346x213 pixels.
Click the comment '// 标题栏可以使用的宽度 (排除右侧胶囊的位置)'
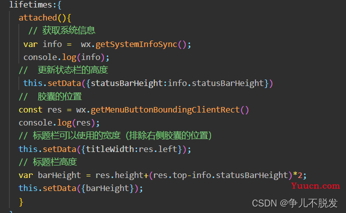click(x=115, y=135)
